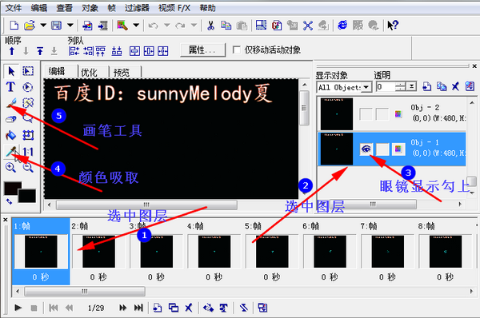Open the transparency value dropdown
The width and height of the screenshot is (480, 318).
point(412,87)
